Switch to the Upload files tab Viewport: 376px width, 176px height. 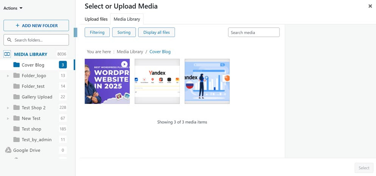coord(96,19)
